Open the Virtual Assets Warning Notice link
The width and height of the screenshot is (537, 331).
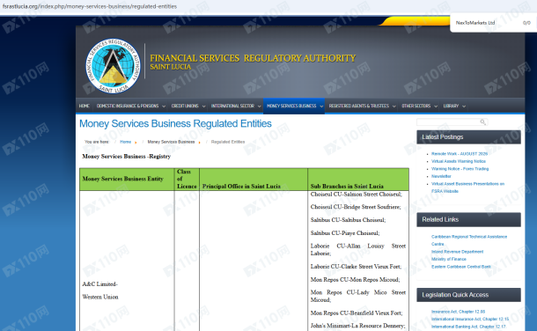click(459, 161)
